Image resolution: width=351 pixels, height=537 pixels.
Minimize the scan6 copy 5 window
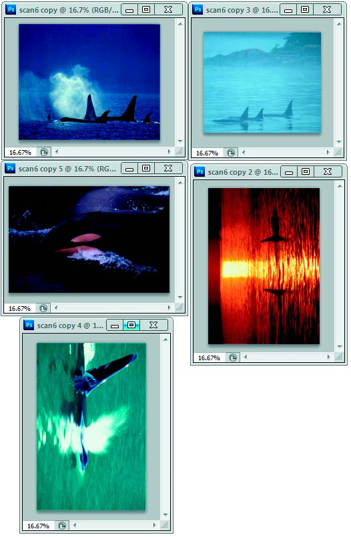pos(129,169)
